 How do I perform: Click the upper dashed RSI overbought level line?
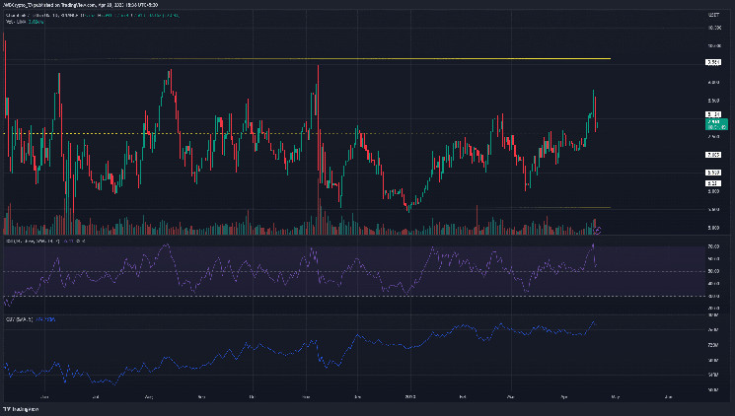pyautogui.click(x=296, y=247)
